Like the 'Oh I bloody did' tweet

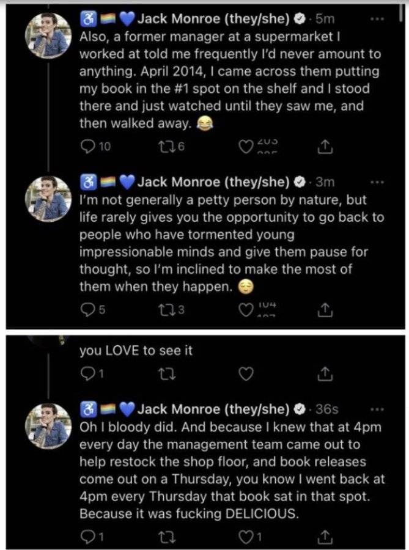[246, 537]
